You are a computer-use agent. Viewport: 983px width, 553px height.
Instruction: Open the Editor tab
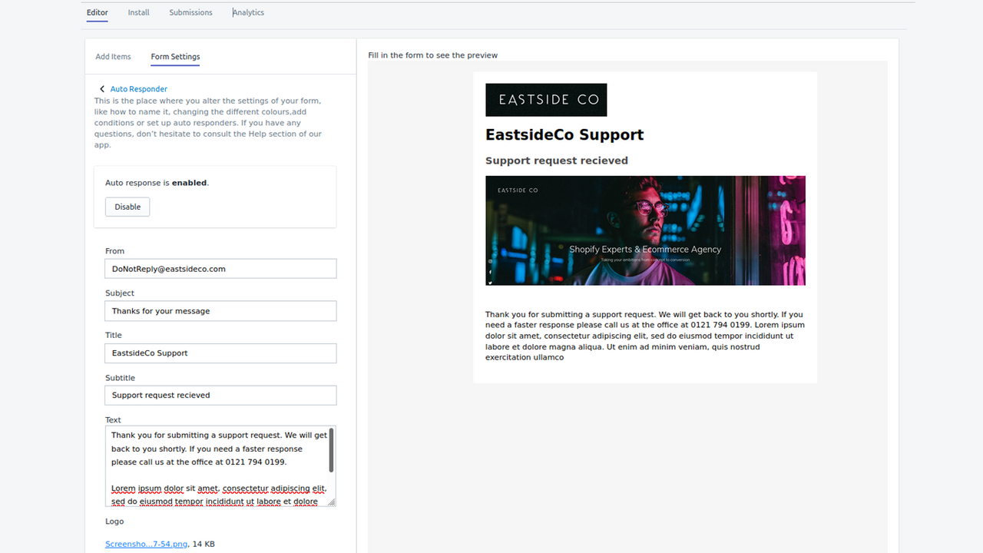[x=97, y=12]
